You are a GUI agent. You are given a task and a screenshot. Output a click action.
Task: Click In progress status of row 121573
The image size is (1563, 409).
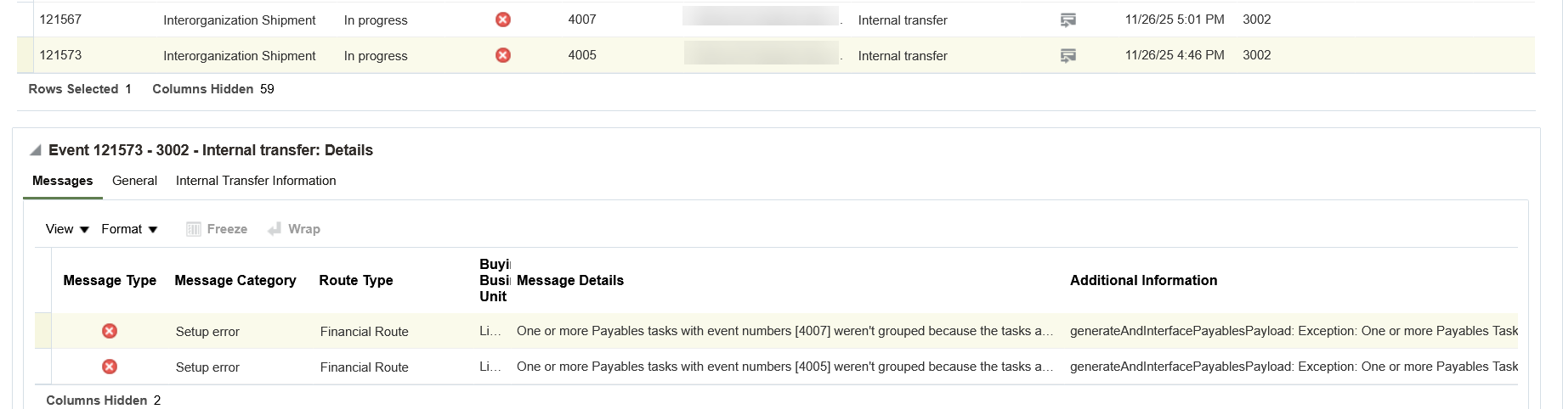pos(376,56)
